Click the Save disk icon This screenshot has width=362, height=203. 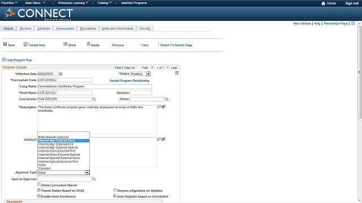(x=5, y=44)
